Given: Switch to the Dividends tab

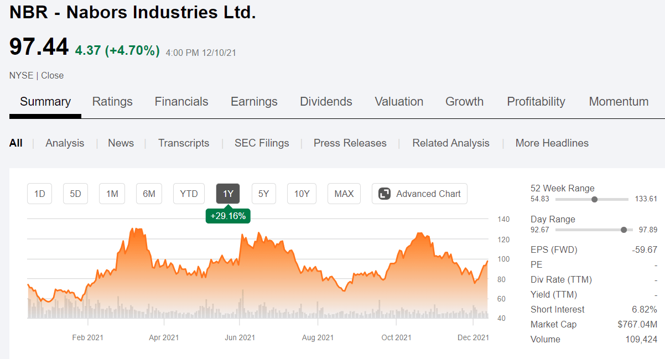Looking at the screenshot, I should point(326,102).
